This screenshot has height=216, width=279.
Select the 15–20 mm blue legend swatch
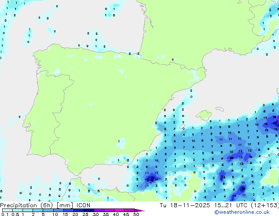point(69,210)
